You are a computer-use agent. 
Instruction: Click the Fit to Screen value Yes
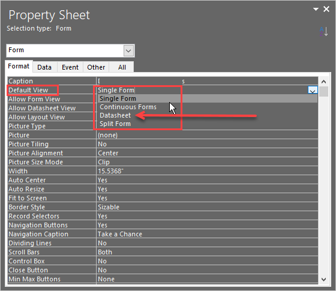click(207, 198)
